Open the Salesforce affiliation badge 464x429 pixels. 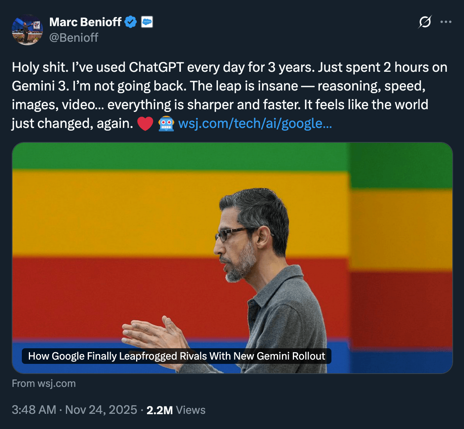pyautogui.click(x=147, y=22)
